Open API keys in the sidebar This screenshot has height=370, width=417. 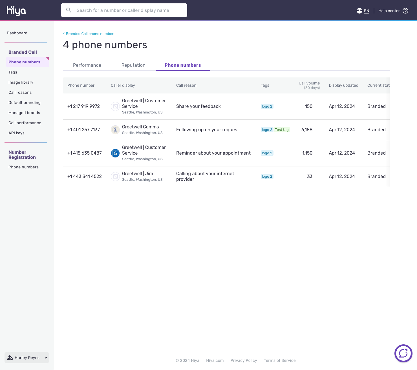pyautogui.click(x=16, y=133)
